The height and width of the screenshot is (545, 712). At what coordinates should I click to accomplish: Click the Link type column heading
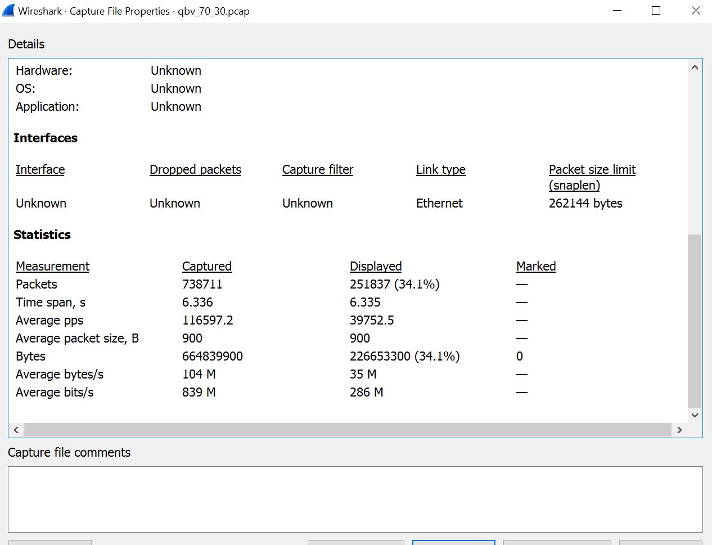[441, 169]
